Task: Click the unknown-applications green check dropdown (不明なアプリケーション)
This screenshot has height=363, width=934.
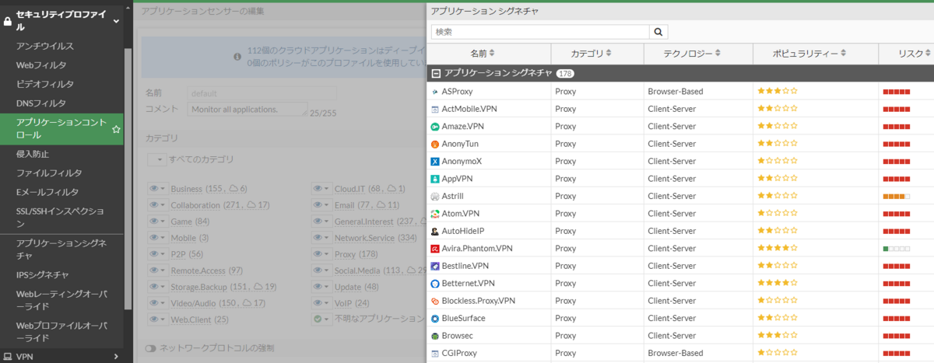Action: click(x=321, y=319)
